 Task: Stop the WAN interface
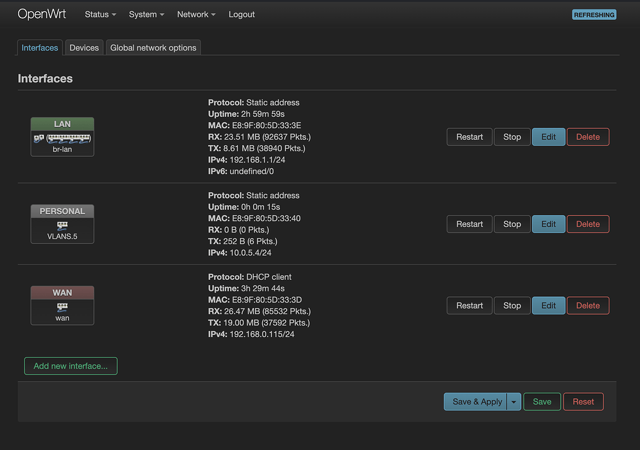pyautogui.click(x=512, y=306)
